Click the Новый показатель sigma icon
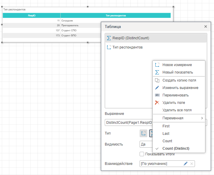Viewport: 214px width, 175px height. [x=157, y=72]
